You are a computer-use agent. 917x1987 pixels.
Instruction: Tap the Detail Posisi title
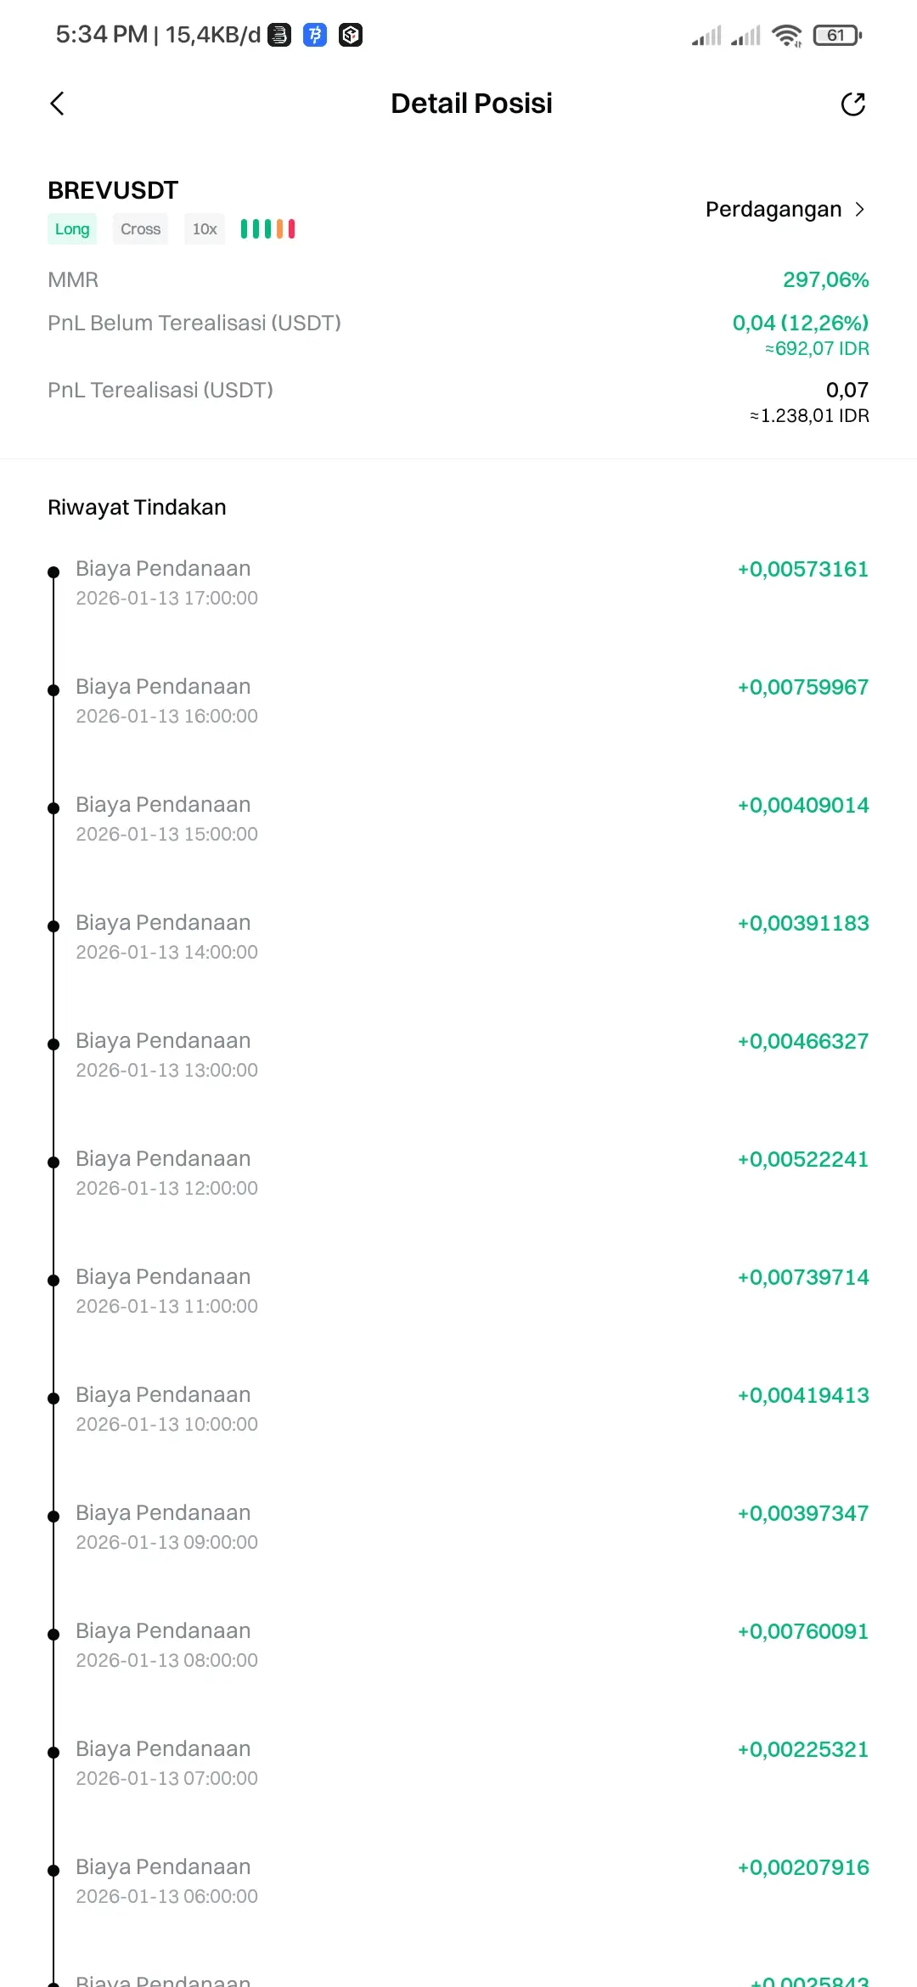click(x=471, y=103)
